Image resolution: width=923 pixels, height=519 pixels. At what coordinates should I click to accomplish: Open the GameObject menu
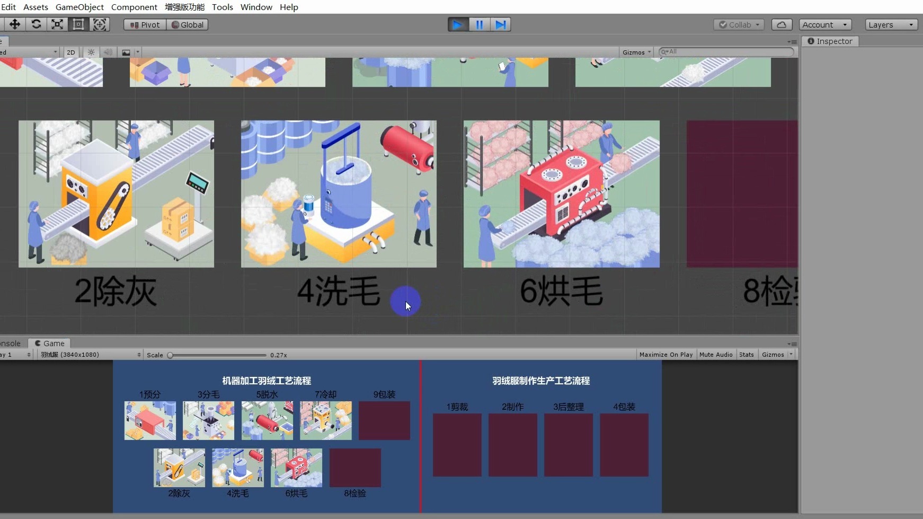click(x=79, y=7)
